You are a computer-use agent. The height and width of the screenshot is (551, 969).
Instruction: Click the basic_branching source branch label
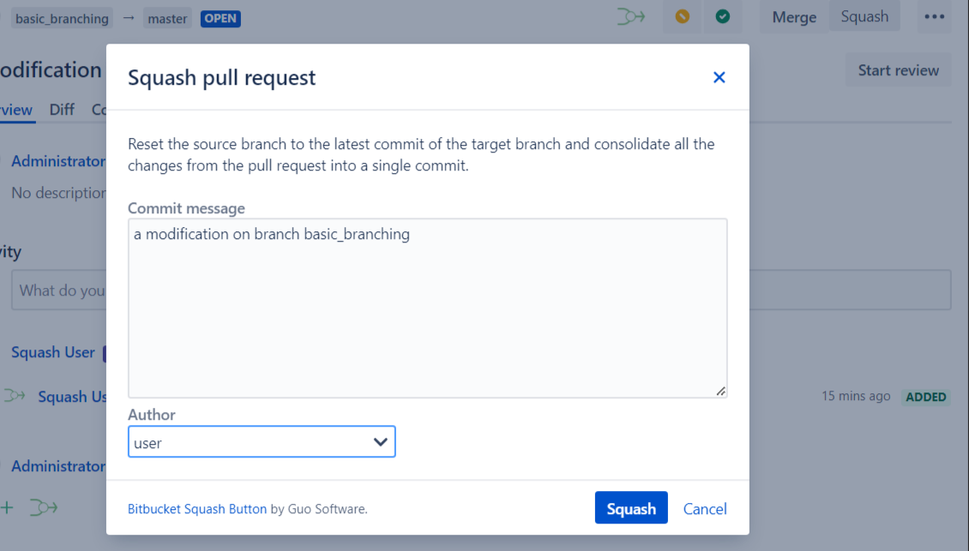click(63, 18)
